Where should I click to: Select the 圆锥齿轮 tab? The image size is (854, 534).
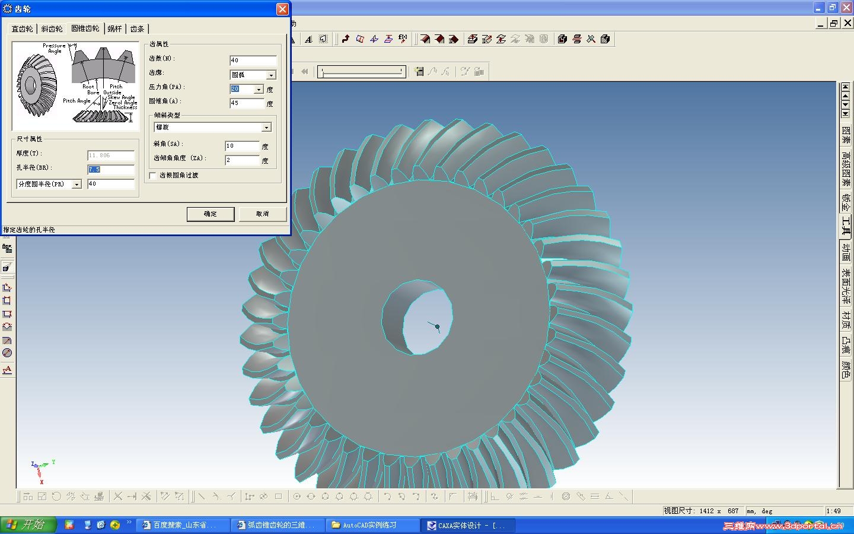click(85, 28)
